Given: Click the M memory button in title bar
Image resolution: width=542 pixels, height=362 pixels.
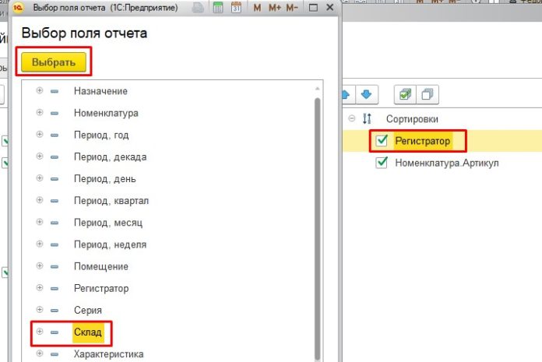Looking at the screenshot, I should (258, 9).
